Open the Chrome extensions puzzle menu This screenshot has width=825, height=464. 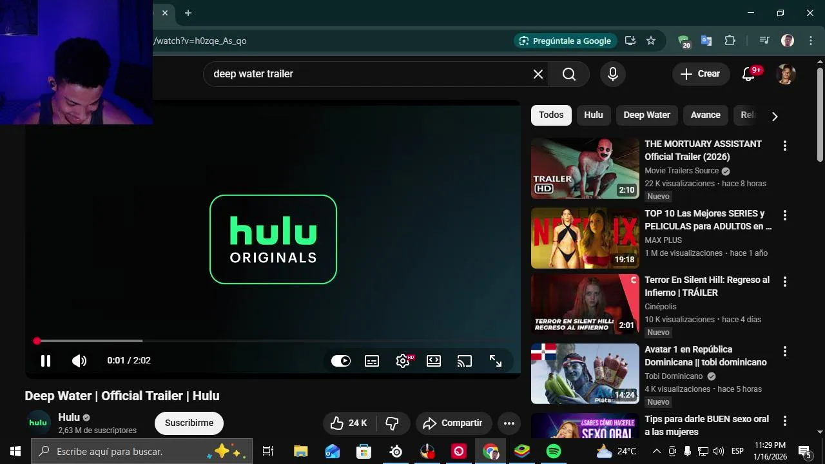pos(730,41)
